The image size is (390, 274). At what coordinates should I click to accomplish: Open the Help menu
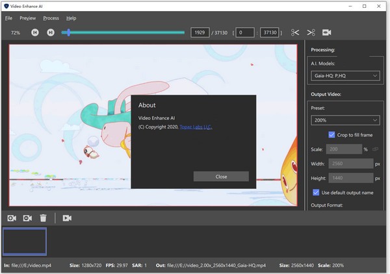click(x=71, y=18)
